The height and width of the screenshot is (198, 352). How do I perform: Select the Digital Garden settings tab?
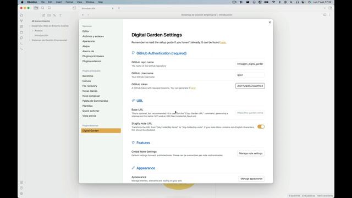tap(101, 131)
